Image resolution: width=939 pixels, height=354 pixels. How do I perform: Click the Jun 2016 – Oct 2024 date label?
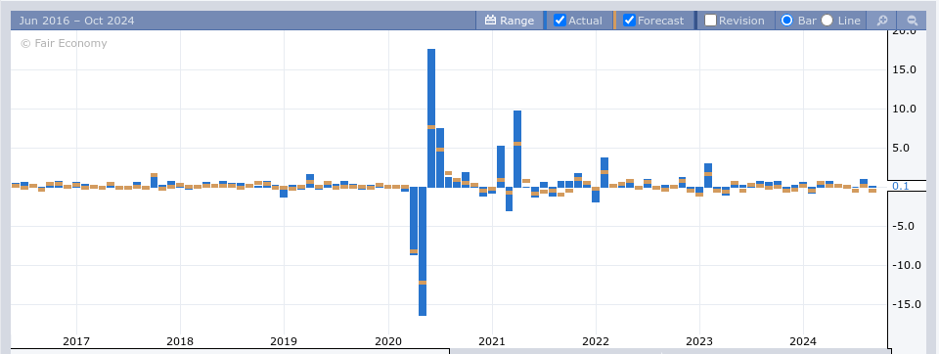click(76, 21)
